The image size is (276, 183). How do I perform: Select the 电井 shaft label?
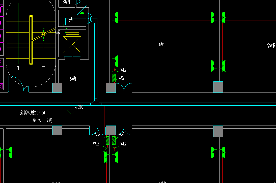(x=70, y=19)
